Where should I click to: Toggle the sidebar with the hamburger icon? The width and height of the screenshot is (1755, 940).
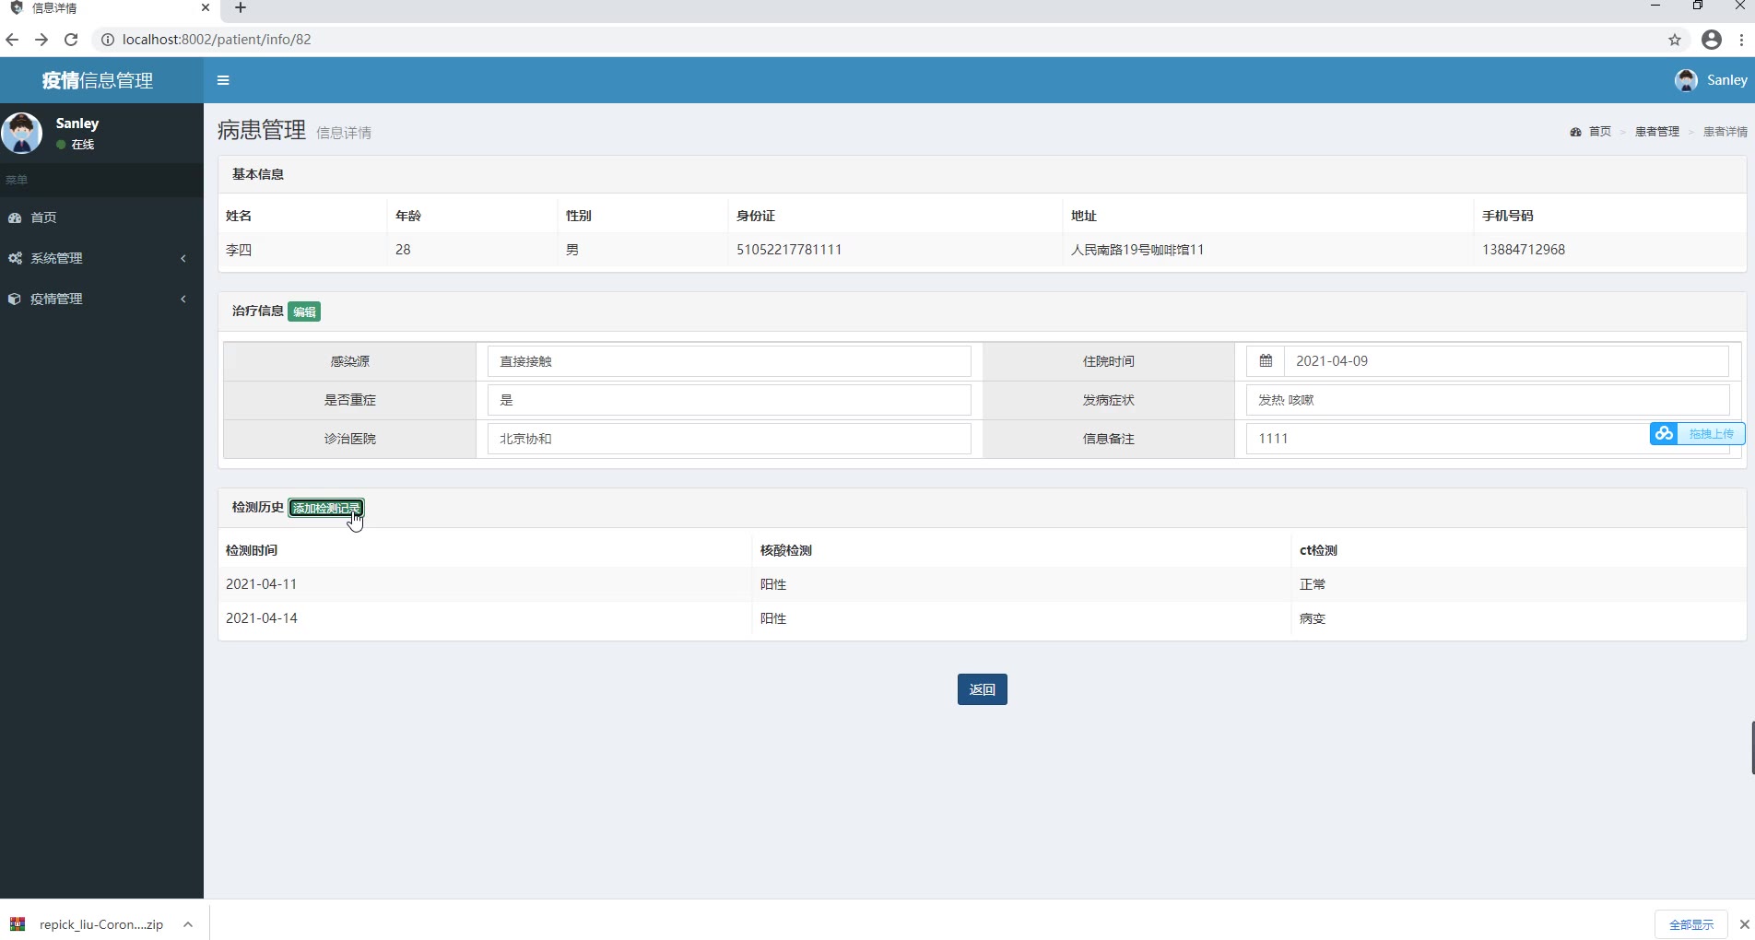pos(223,80)
